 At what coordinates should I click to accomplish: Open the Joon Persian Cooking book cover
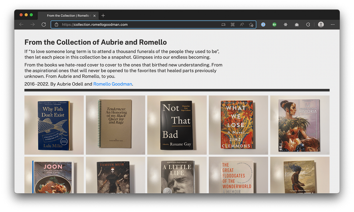click(54, 175)
